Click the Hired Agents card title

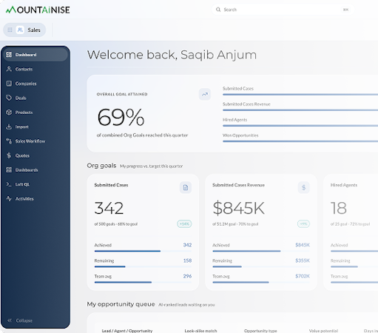(x=344, y=185)
